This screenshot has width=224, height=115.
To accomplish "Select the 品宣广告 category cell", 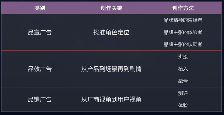I will [40, 33].
